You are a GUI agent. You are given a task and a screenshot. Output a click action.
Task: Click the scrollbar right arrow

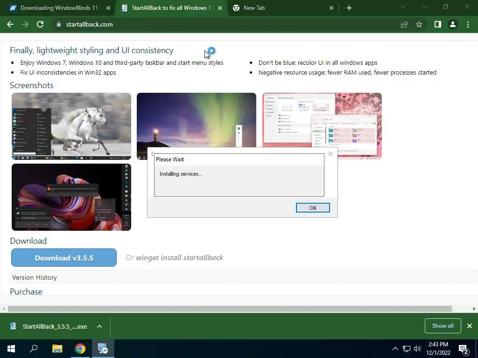(x=474, y=309)
